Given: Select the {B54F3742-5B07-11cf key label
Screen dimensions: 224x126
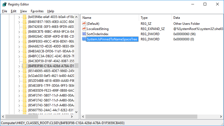Looking at the screenshot, I should (x=51, y=100).
